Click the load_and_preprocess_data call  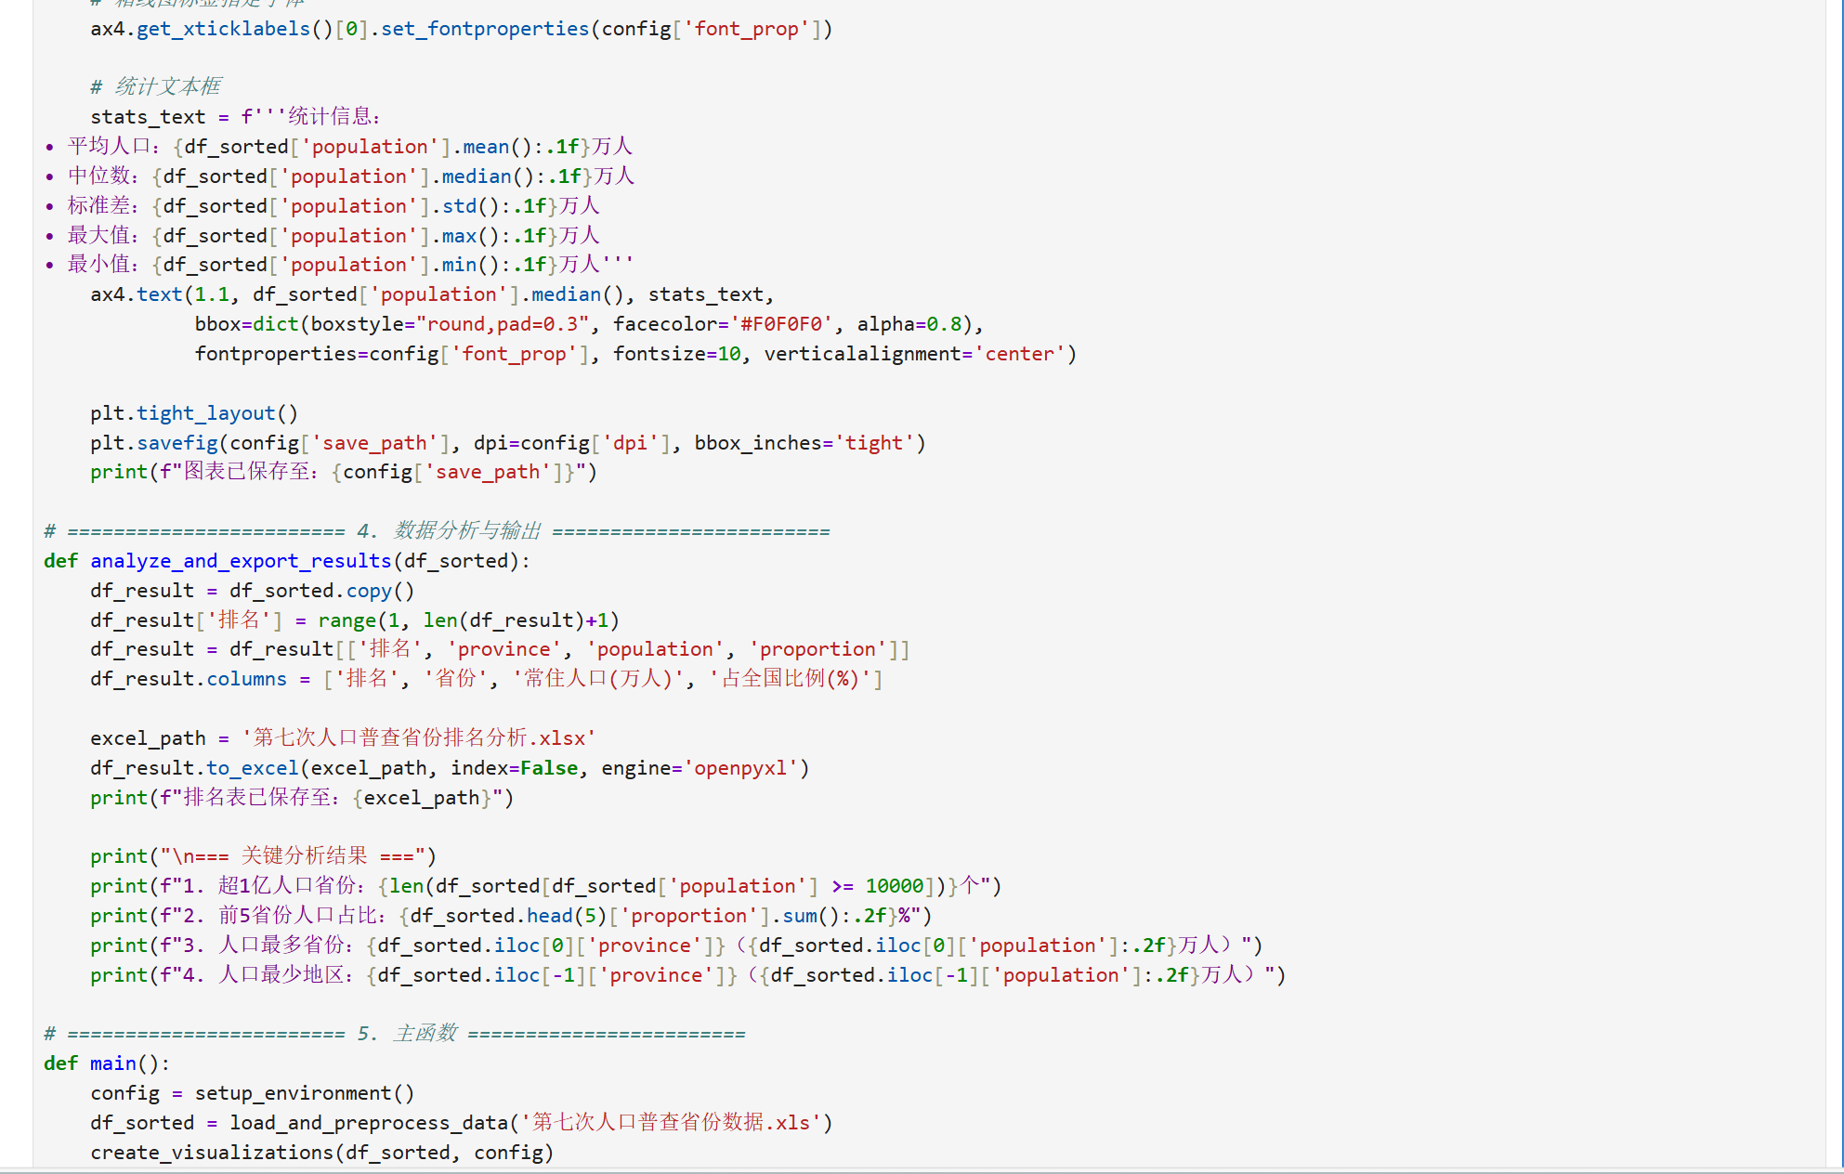(370, 1123)
